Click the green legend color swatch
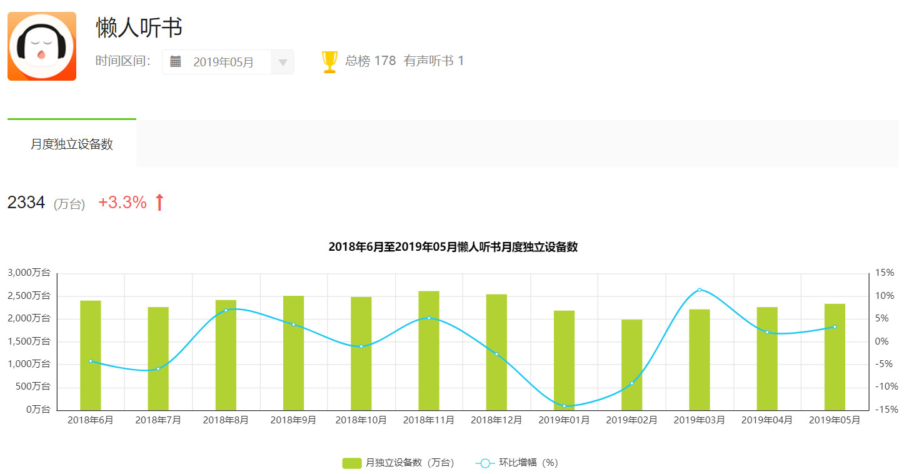Image resolution: width=904 pixels, height=474 pixels. point(352,463)
